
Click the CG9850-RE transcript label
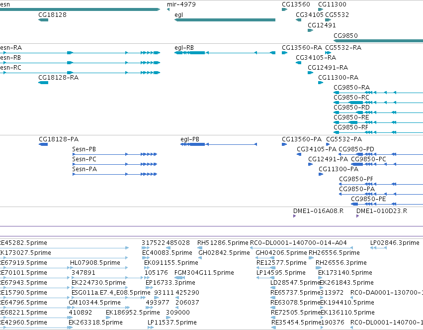click(x=351, y=117)
